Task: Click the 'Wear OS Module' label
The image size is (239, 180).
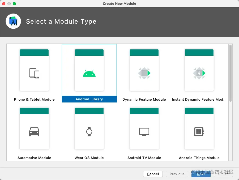Action: tap(89, 158)
